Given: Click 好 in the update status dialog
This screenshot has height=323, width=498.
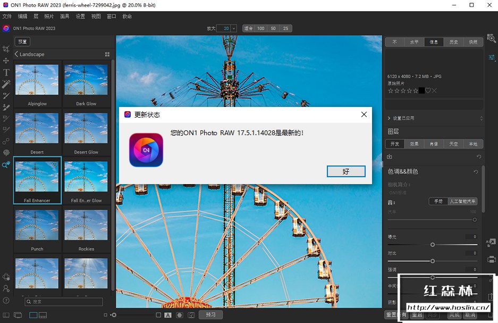Looking at the screenshot, I should point(346,171).
